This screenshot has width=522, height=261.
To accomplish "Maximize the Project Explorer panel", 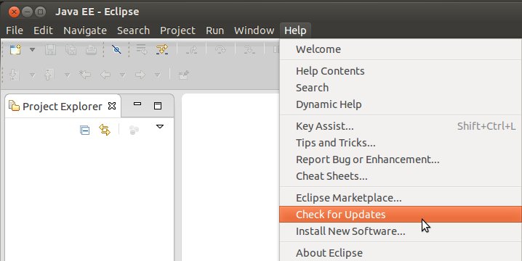I will coord(158,106).
